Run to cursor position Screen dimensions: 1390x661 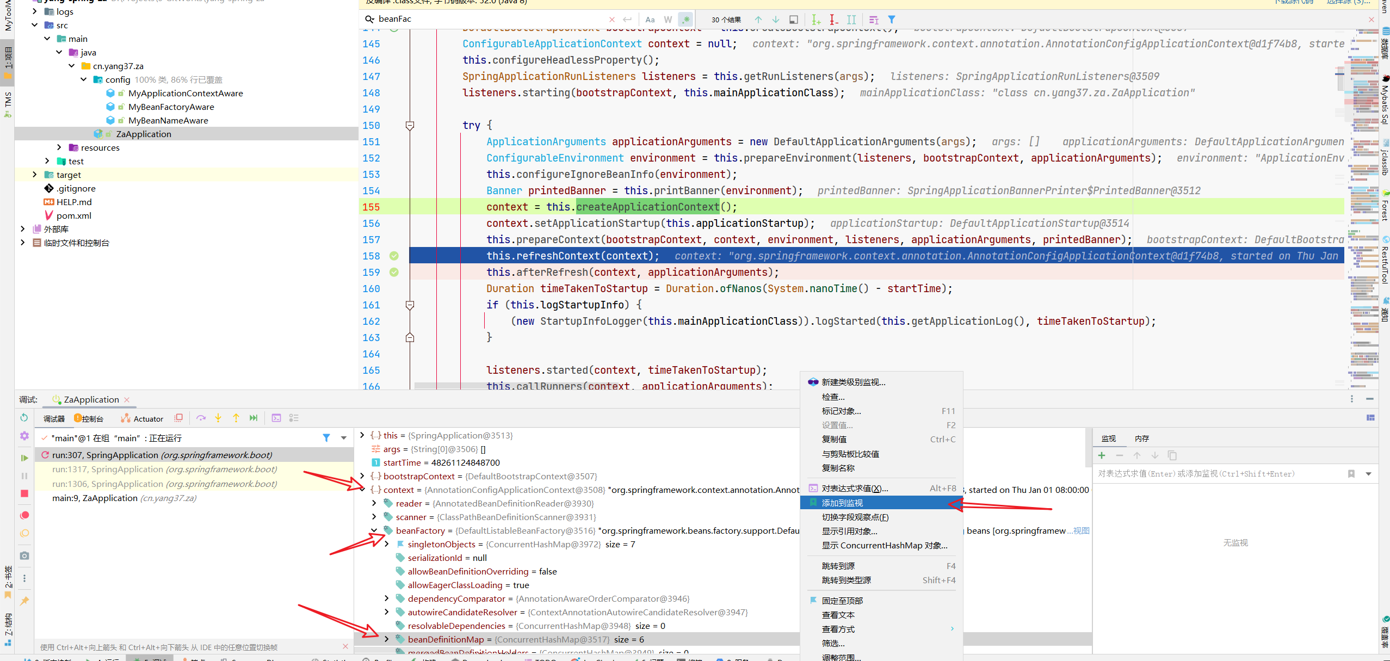click(254, 418)
